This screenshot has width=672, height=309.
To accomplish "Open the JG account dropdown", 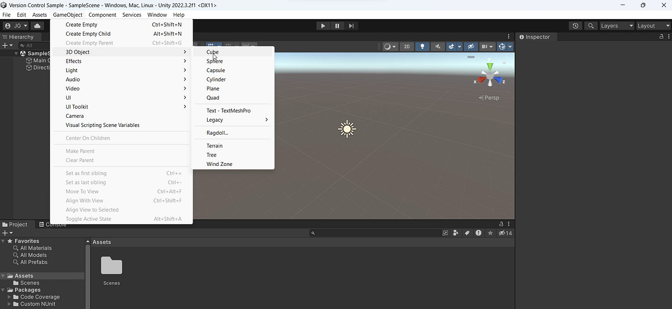I will 16,26.
